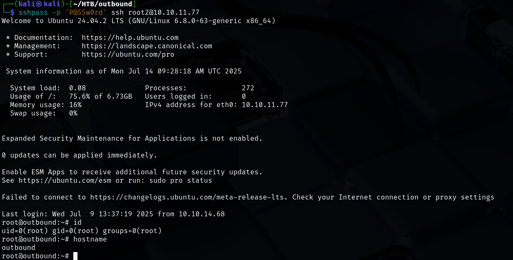
Task: Open the landscape.canonical.com management link
Action: [x=147, y=46]
